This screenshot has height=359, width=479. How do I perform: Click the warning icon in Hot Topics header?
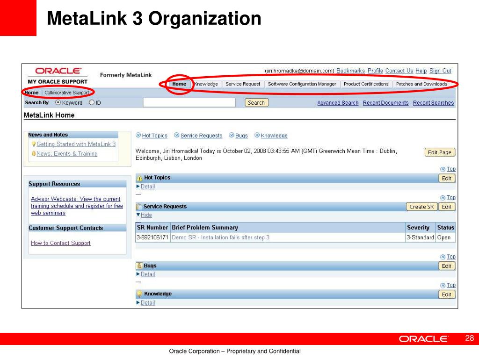tap(139, 178)
